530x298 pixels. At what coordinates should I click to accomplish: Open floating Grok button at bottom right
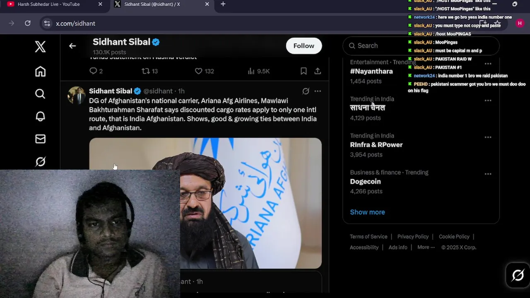coord(518,275)
